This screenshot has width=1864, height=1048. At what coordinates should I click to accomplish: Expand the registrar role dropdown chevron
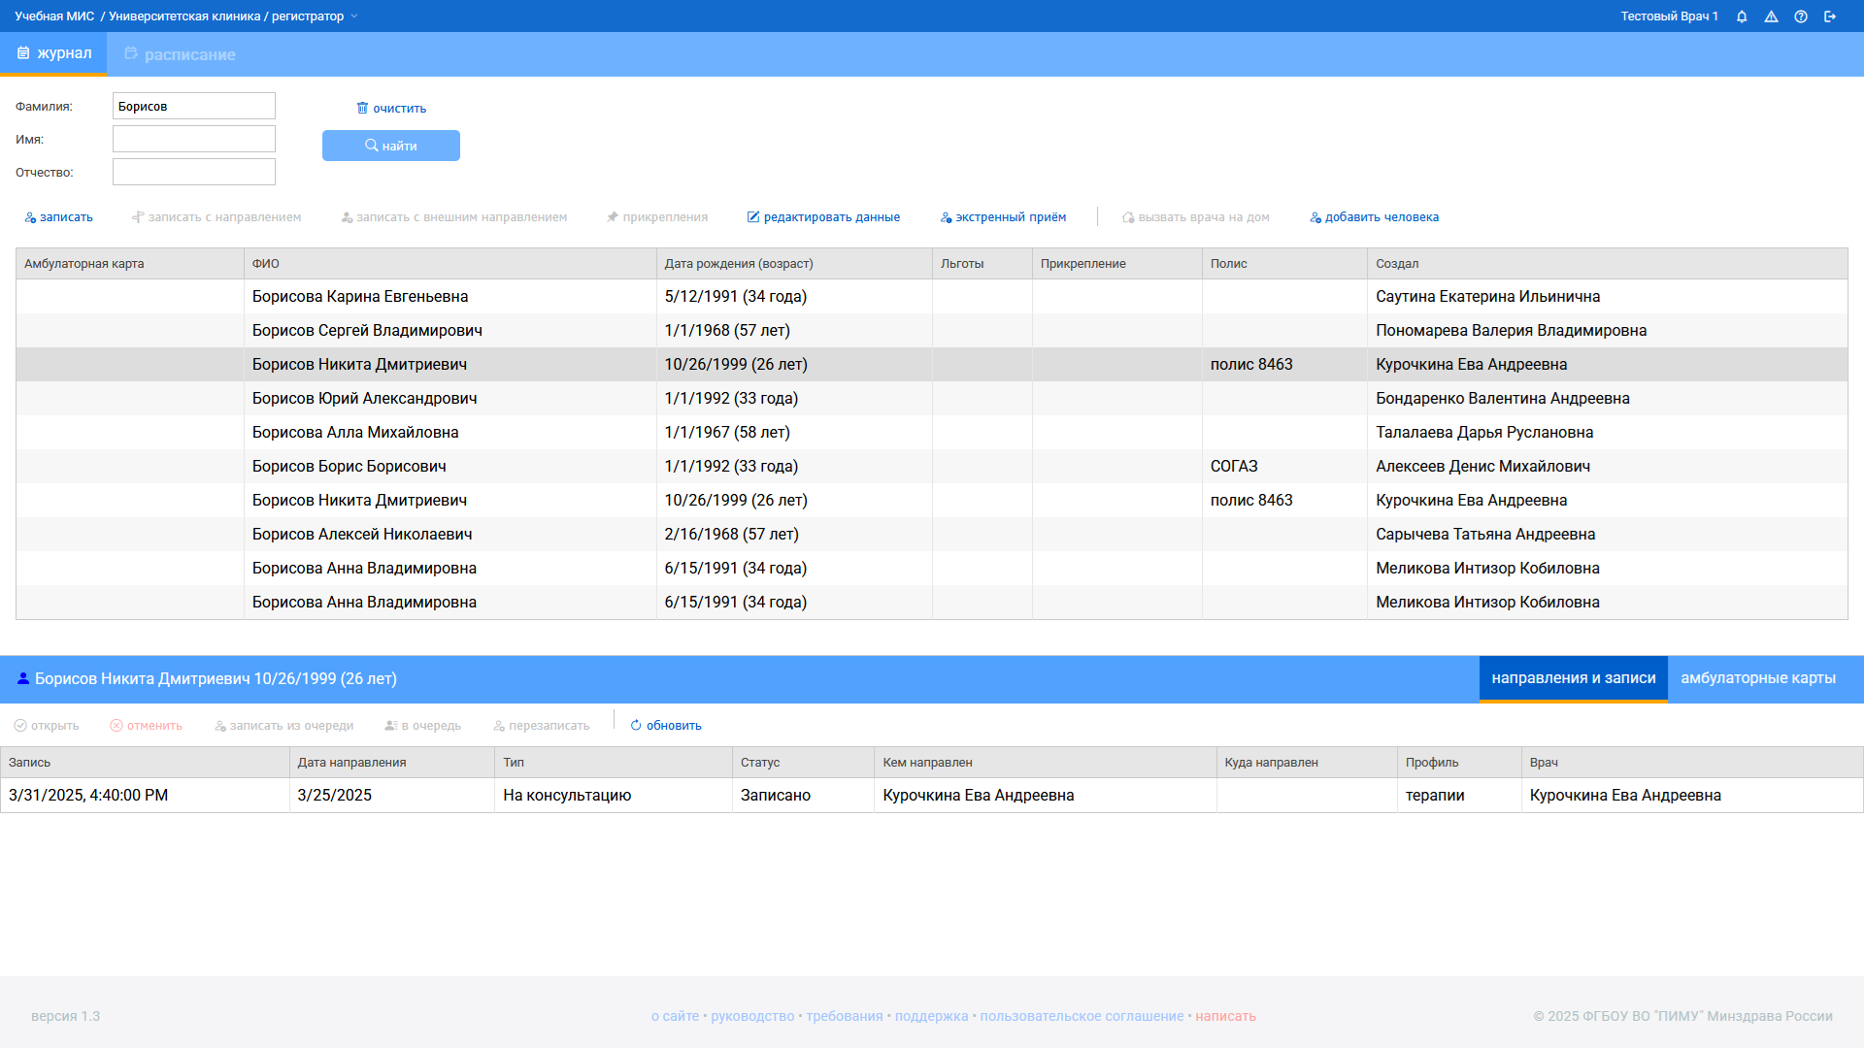354,16
